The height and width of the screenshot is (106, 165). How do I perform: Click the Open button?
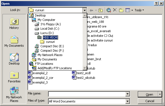[x=148, y=94]
